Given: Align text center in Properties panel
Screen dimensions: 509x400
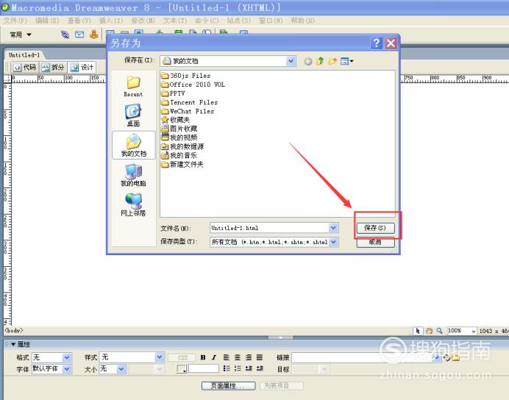Looking at the screenshot, I should click(x=238, y=357).
